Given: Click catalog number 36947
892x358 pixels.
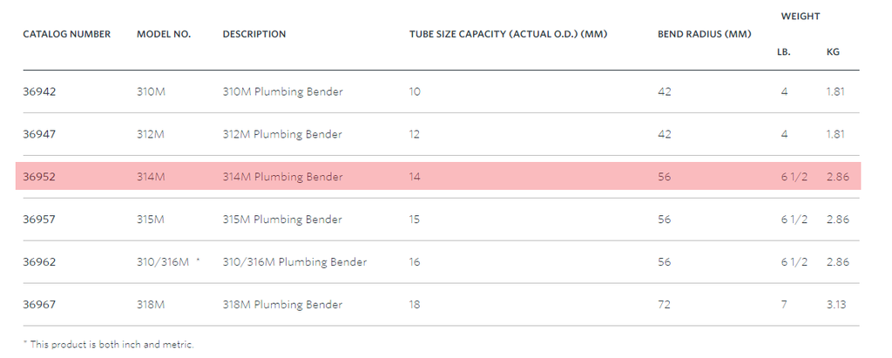Looking at the screenshot, I should tap(39, 134).
